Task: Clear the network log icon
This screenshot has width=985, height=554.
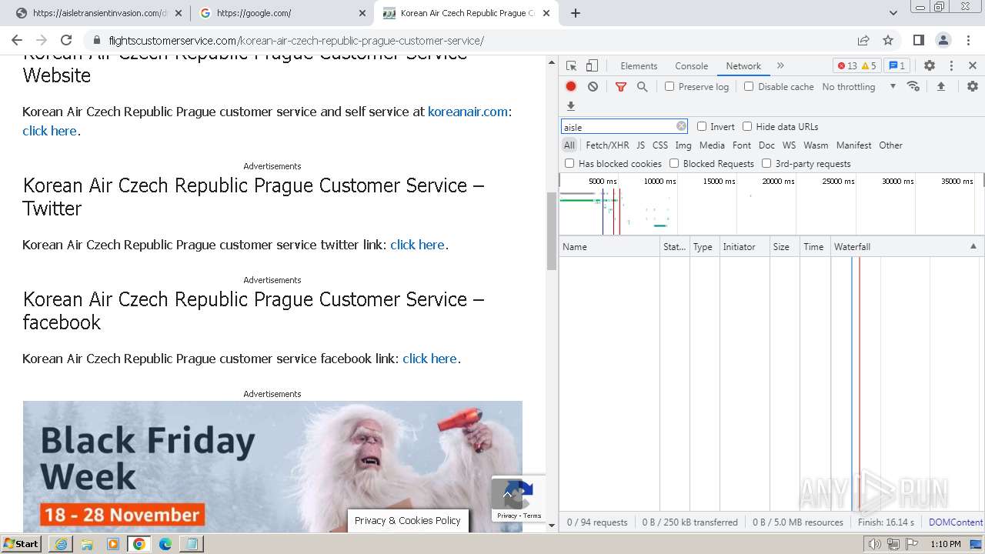Action: click(593, 87)
